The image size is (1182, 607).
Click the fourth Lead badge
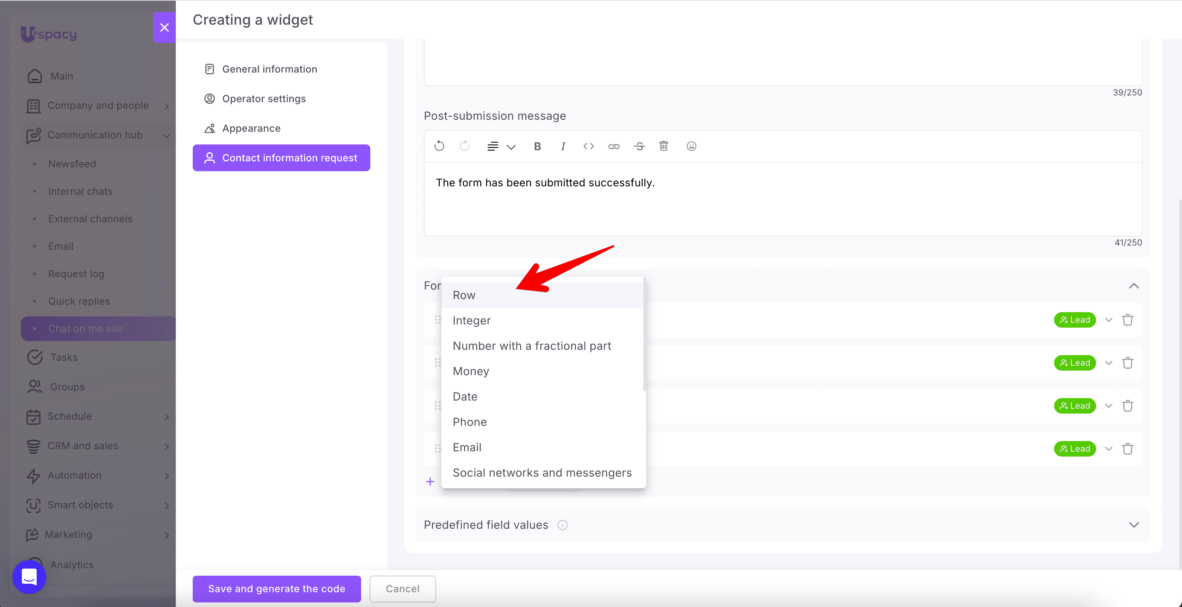(x=1075, y=449)
